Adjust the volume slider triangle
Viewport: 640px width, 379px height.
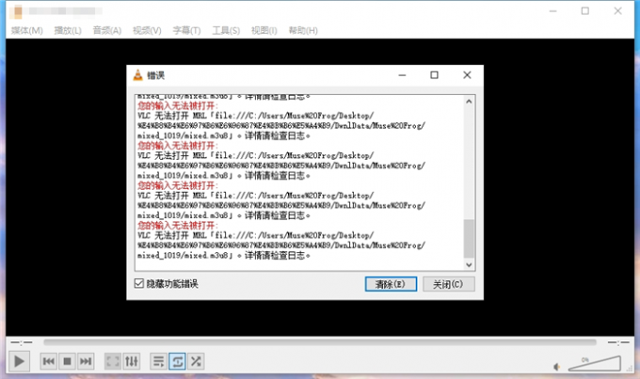594,363
